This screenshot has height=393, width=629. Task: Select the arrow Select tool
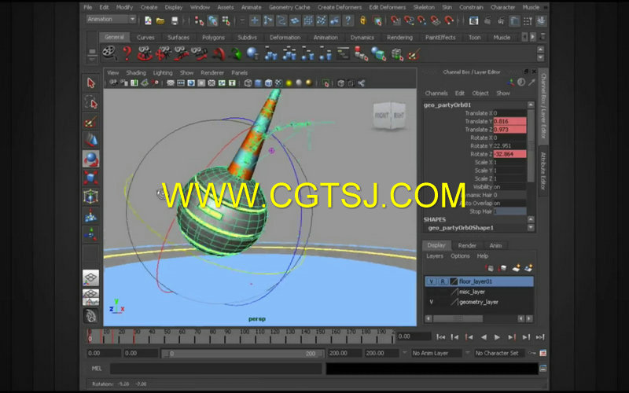91,83
